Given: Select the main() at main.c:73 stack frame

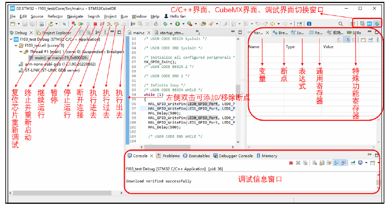Looking at the screenshot, I should coord(59,58).
